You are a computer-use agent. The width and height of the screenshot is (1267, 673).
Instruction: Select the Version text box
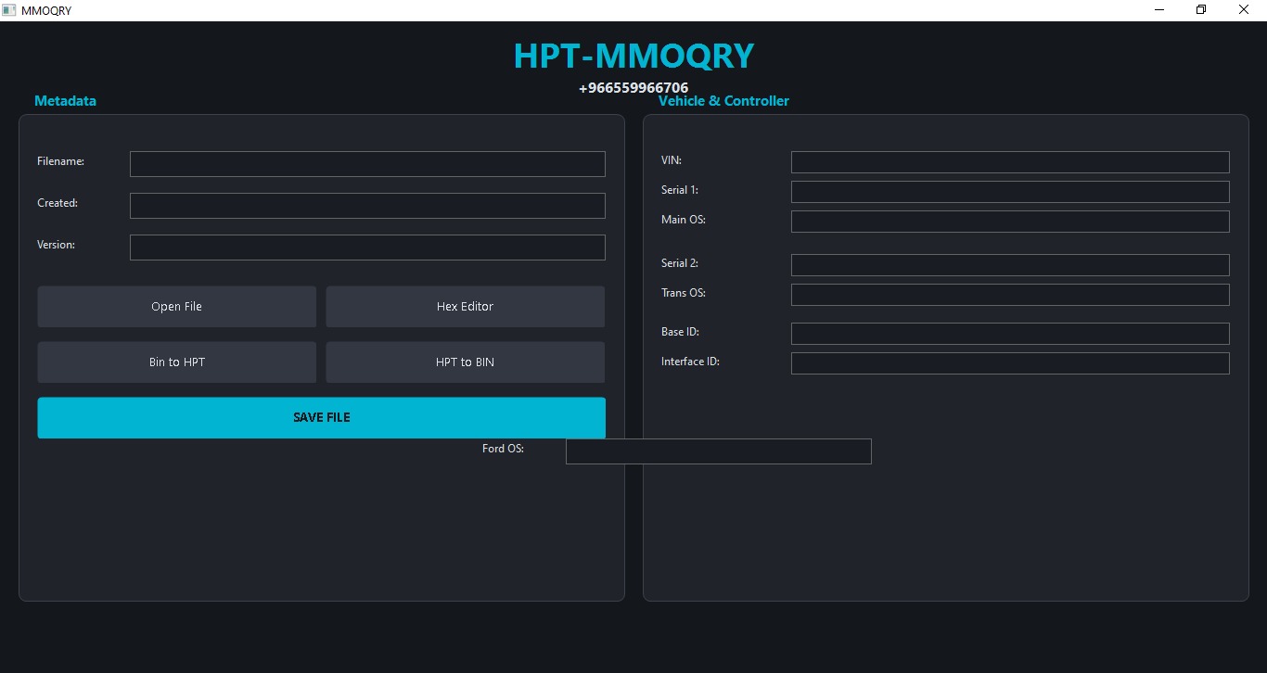(367, 248)
